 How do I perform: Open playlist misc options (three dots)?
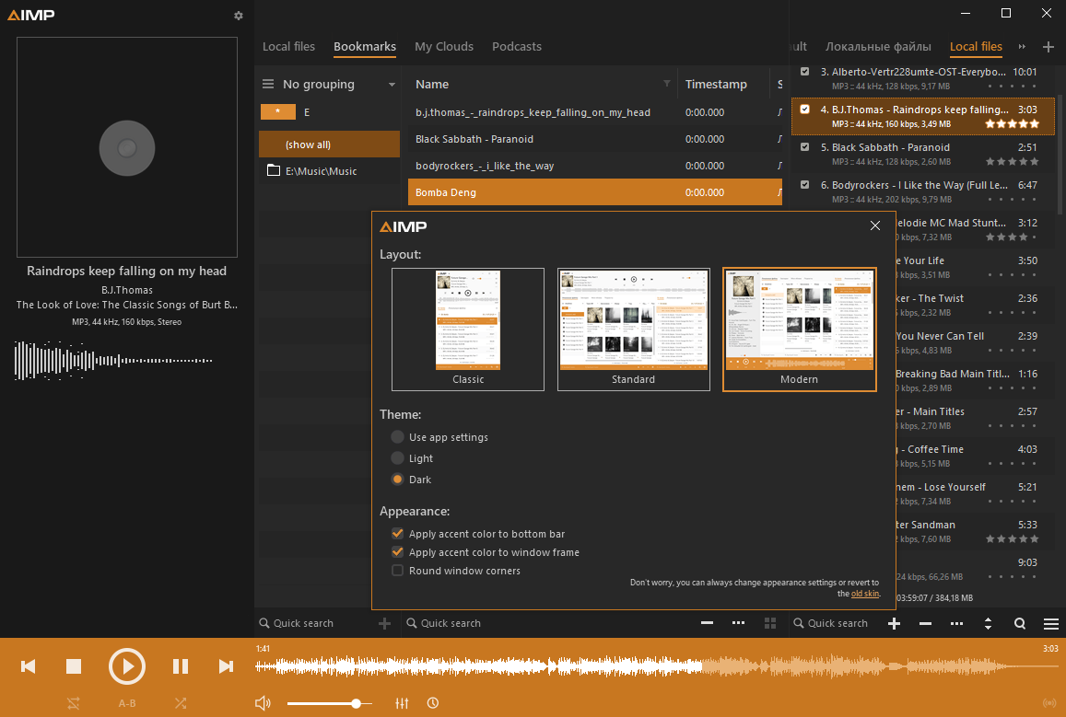coord(956,623)
